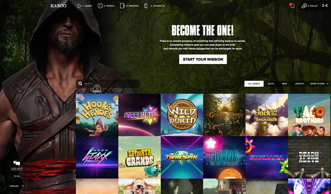Viewport: 331px width, 194px height.
Task: Check the notification bell
Action: 292,6
